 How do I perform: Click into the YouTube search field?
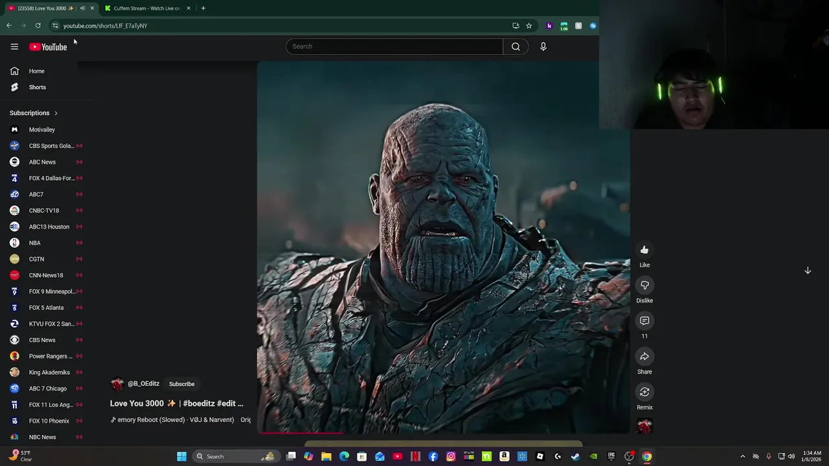[x=394, y=47]
